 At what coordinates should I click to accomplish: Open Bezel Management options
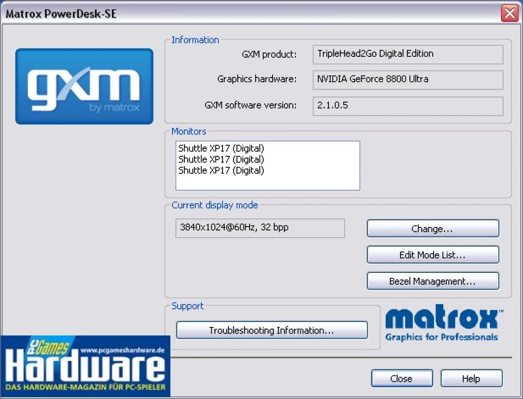tap(433, 281)
